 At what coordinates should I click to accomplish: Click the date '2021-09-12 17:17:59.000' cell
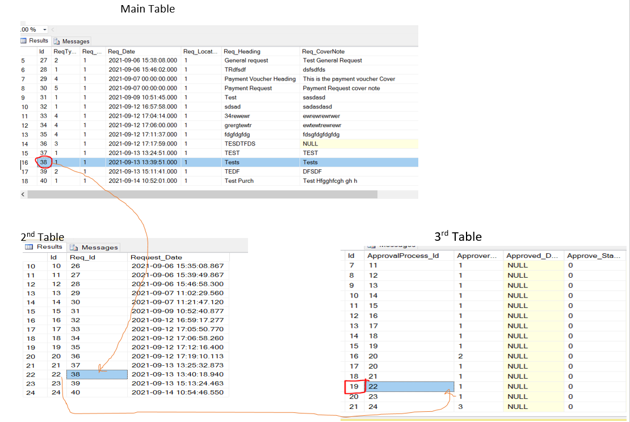click(x=143, y=144)
